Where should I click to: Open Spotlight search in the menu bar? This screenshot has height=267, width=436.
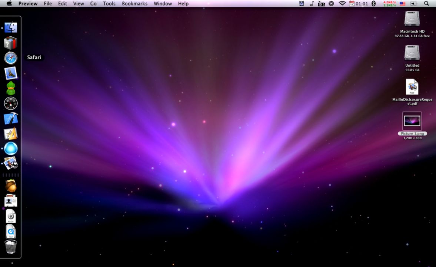click(x=426, y=3)
